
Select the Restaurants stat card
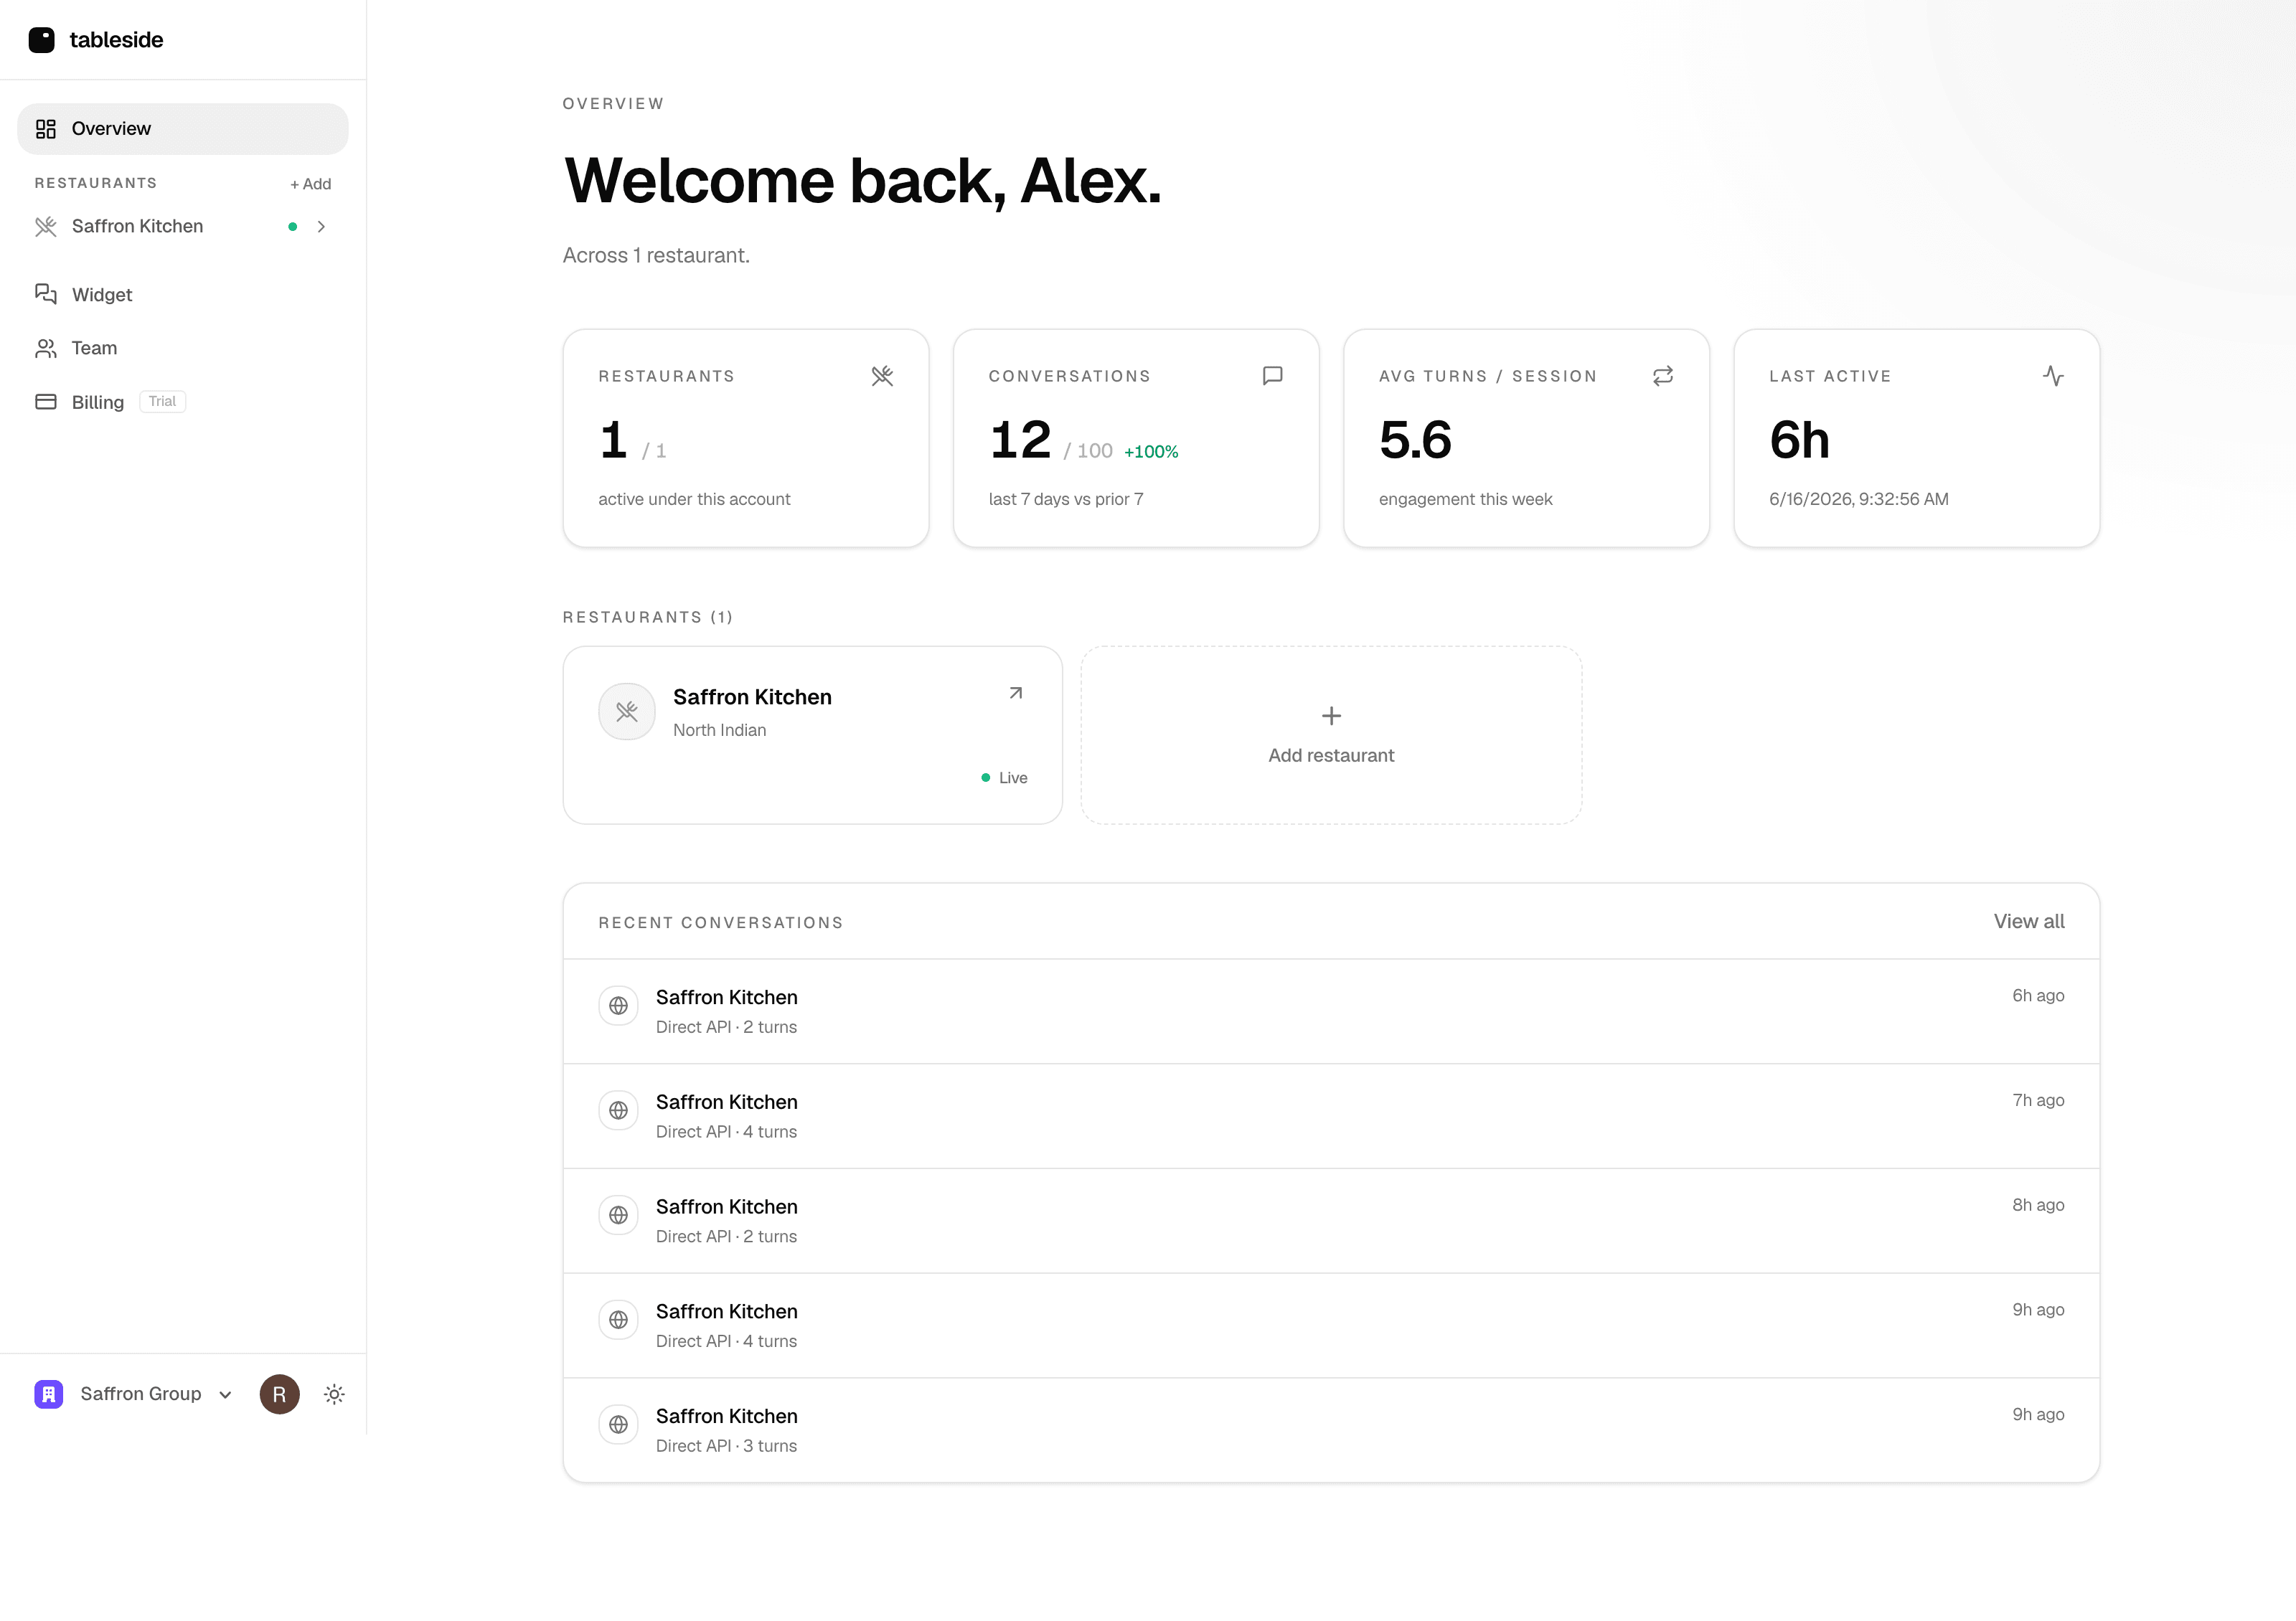(746, 438)
